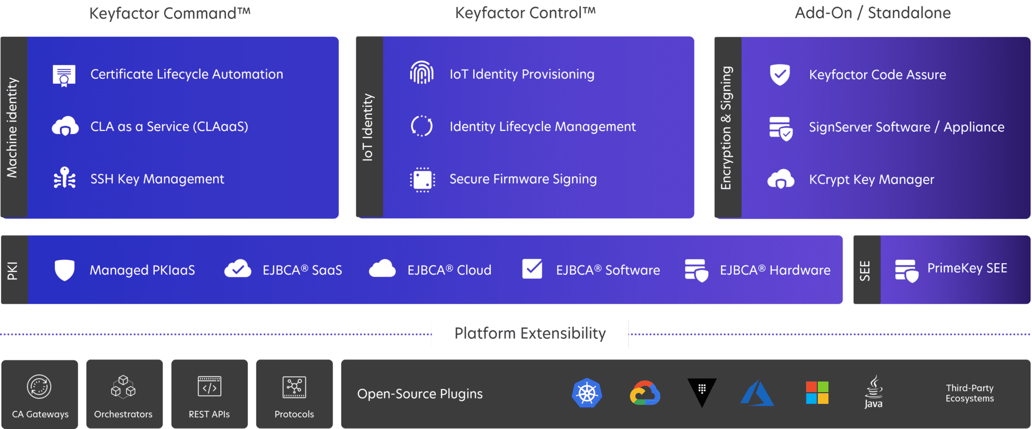Click the Open-Source Plugins label
1032x429 pixels.
420,394
